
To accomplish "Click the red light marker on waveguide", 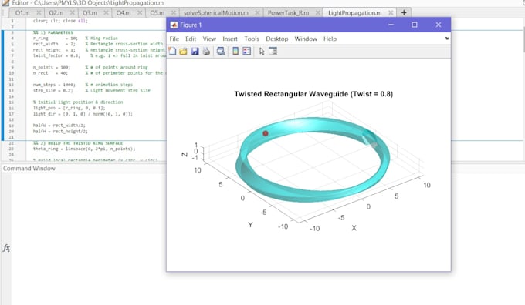I will point(266,133).
